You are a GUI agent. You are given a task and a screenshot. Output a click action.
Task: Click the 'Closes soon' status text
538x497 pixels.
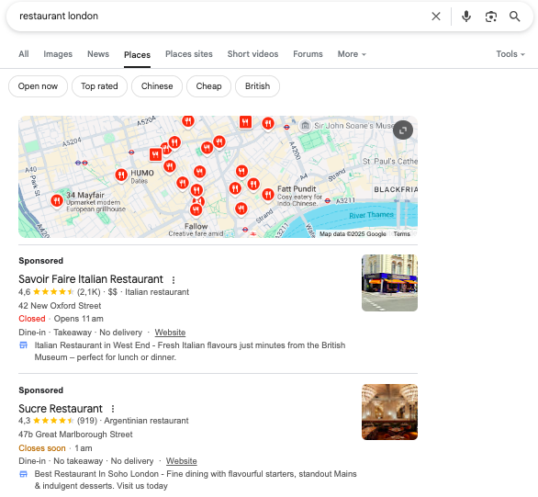click(42, 448)
